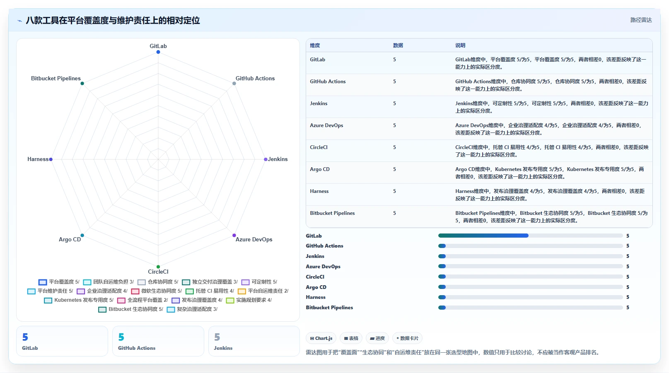Toggle the 微软生态协同度 5/ legend dataset
The image size is (669, 373).
(157, 291)
